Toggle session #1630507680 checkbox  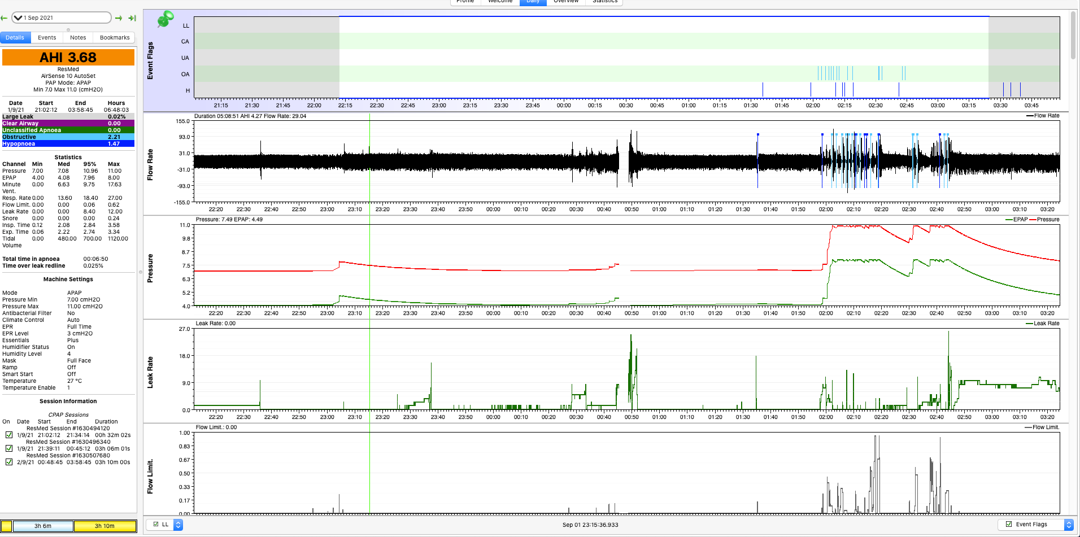coord(9,462)
